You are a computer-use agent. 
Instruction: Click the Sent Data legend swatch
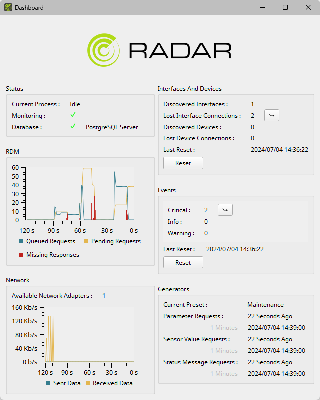click(48, 383)
